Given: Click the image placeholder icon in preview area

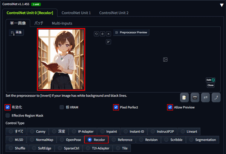Looking at the screenshot, I should (x=165, y=59).
